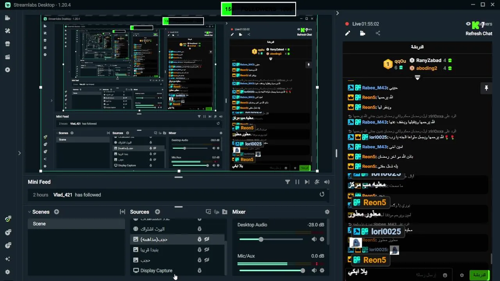Click aboding2 on the leaderboard
Viewport: 500px width, 281px height.
pyautogui.click(x=427, y=68)
